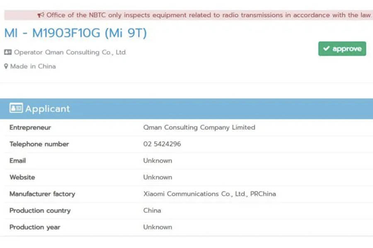Image resolution: width=373 pixels, height=248 pixels.
Task: Select the operator ID badge icon
Action: pyautogui.click(x=7, y=52)
